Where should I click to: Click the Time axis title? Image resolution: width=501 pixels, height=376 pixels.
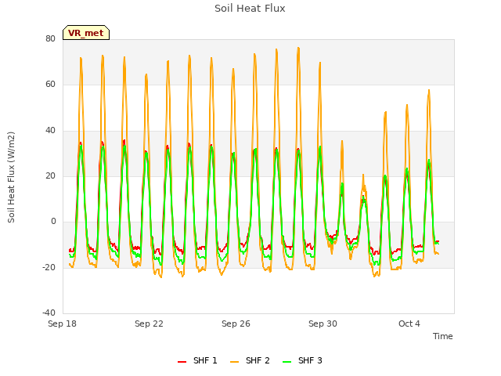pyautogui.click(x=443, y=336)
